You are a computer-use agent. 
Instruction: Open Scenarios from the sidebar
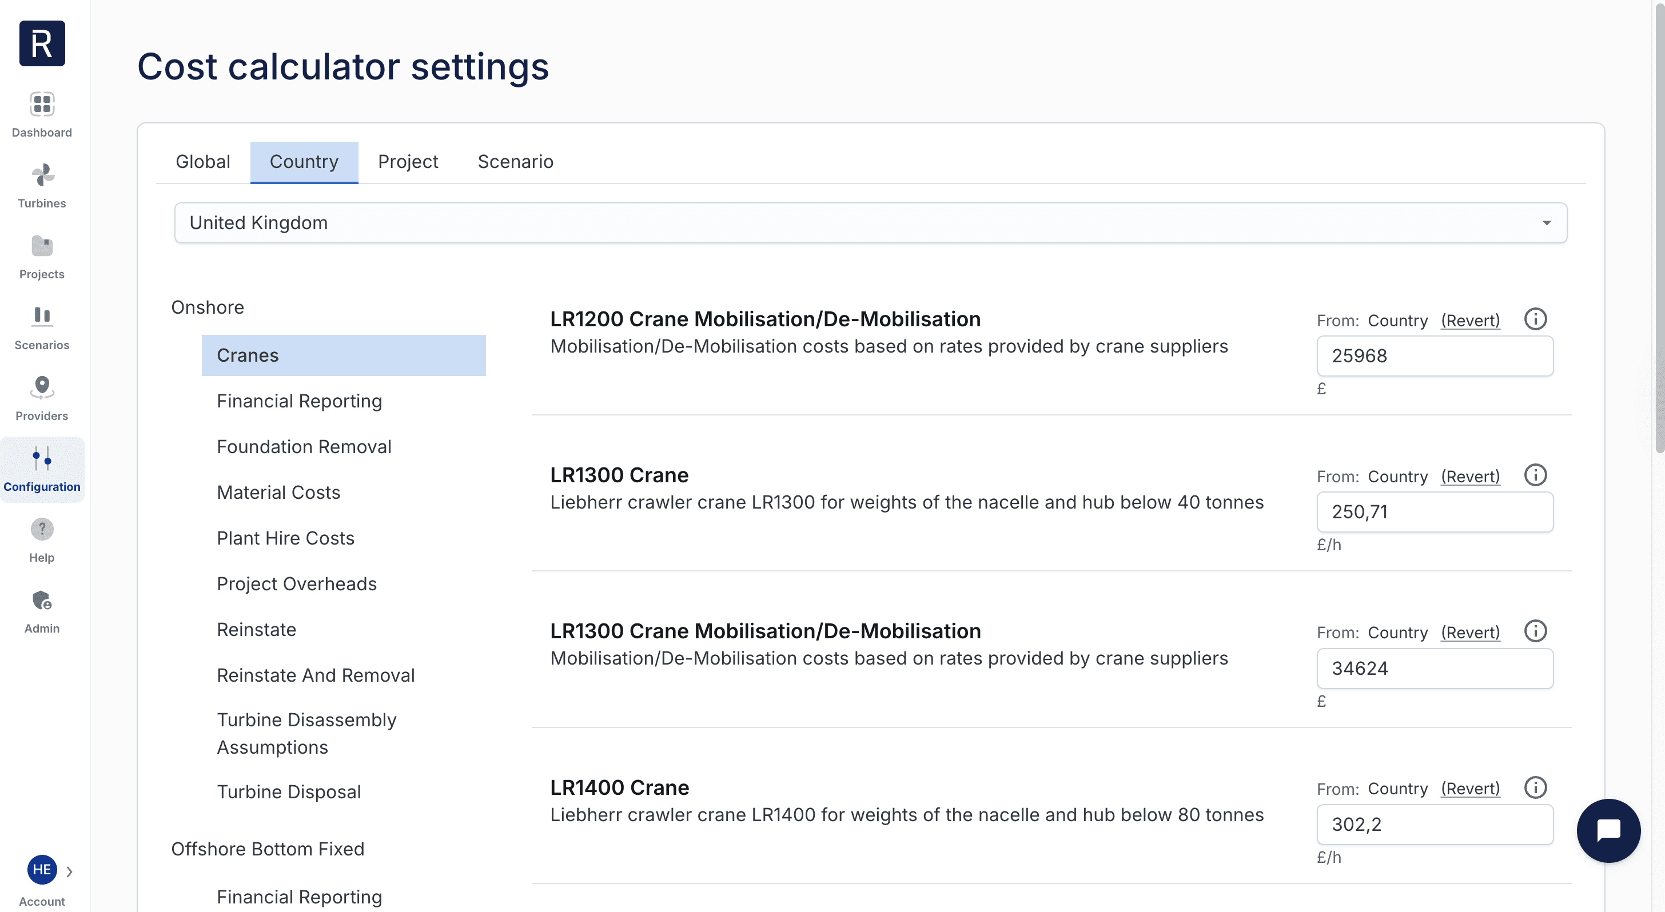[x=42, y=317]
